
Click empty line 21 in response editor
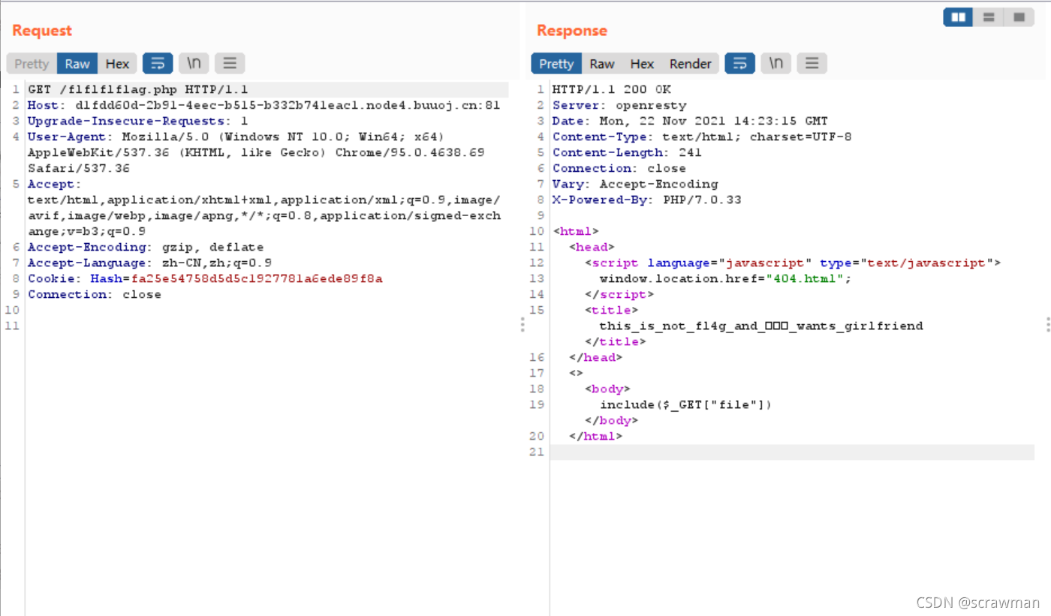point(792,452)
